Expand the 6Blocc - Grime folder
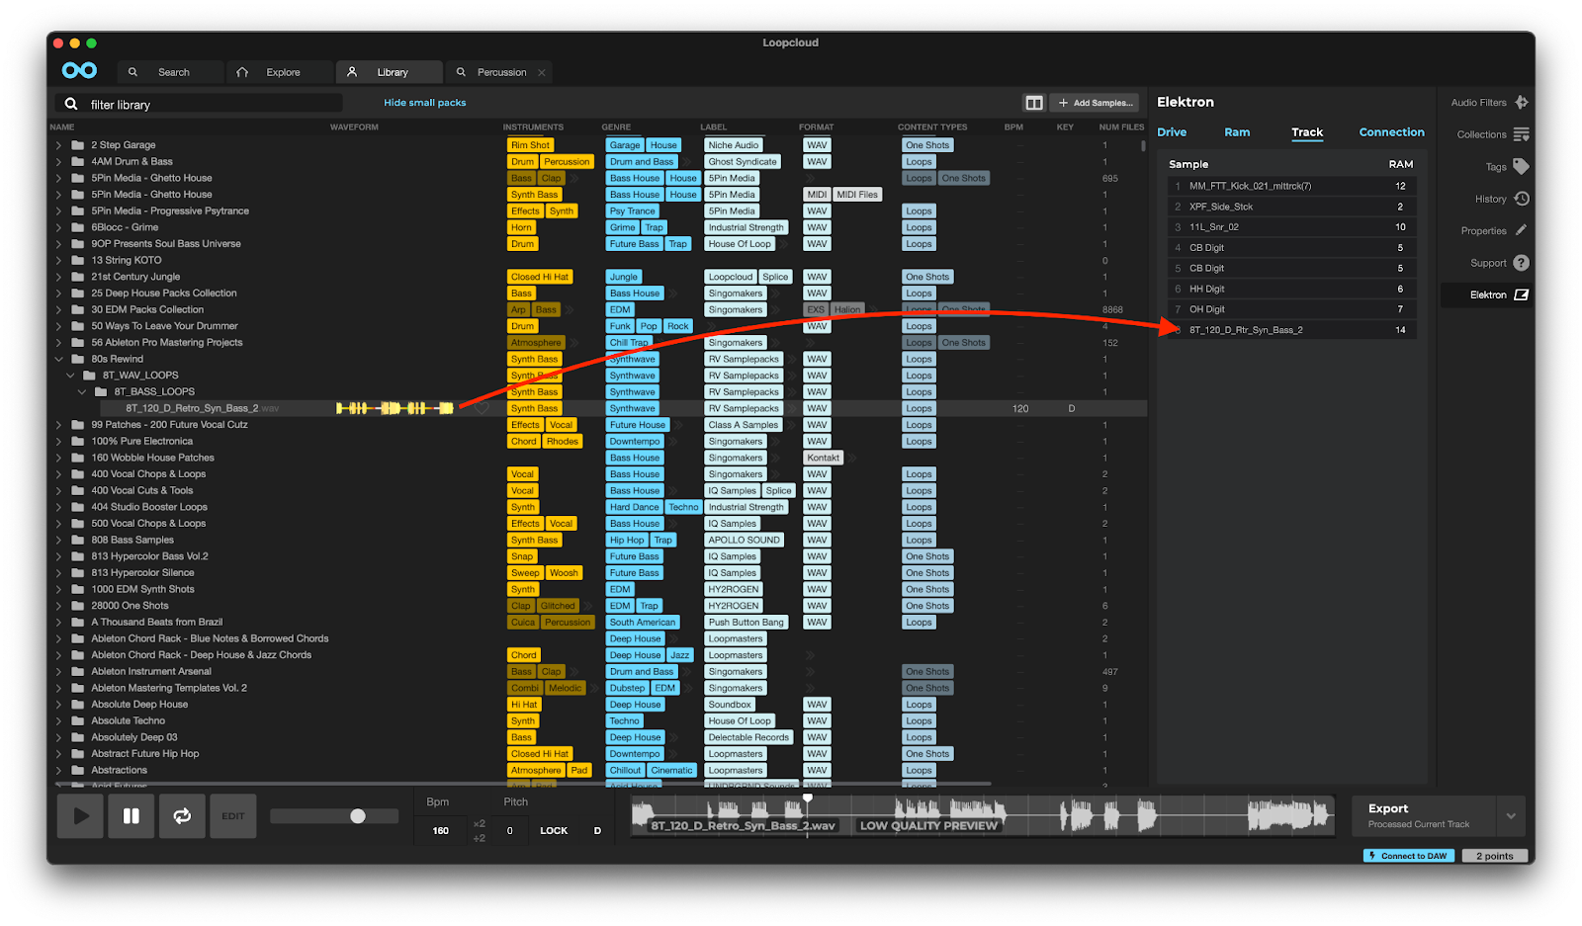 (x=59, y=227)
